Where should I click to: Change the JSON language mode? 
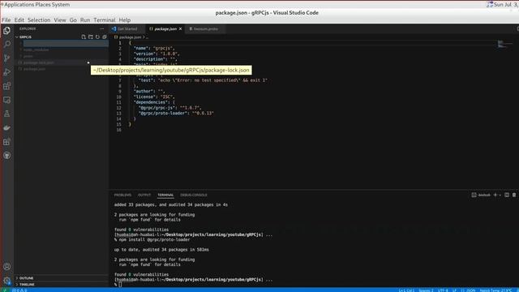tap(469, 290)
